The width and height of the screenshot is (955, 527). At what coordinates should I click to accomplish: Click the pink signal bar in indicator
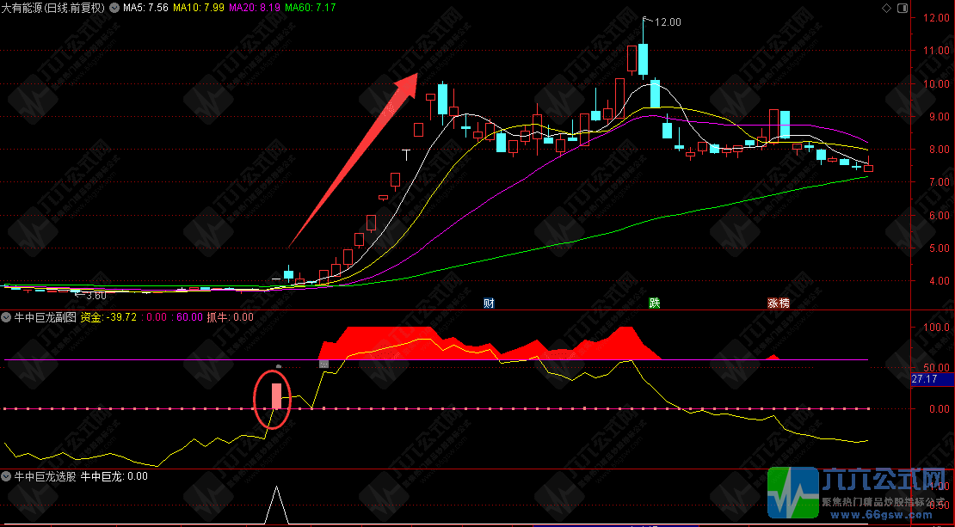[276, 395]
